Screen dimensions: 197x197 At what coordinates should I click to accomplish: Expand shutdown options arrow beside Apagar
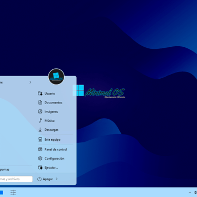(x=57, y=179)
